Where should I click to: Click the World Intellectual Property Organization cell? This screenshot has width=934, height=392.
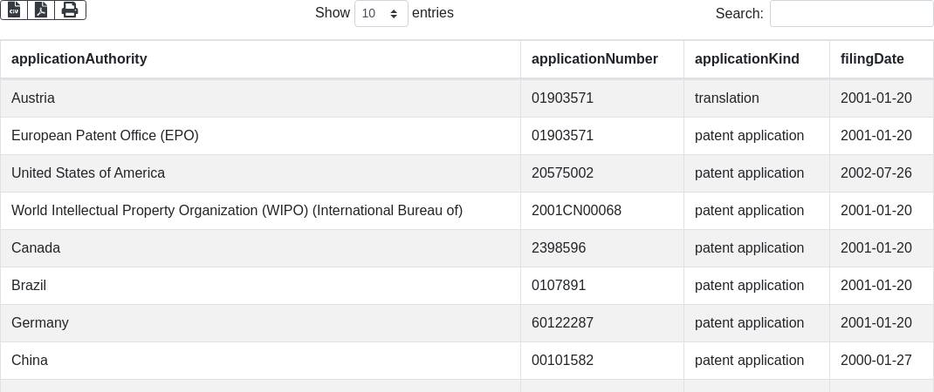tap(237, 211)
